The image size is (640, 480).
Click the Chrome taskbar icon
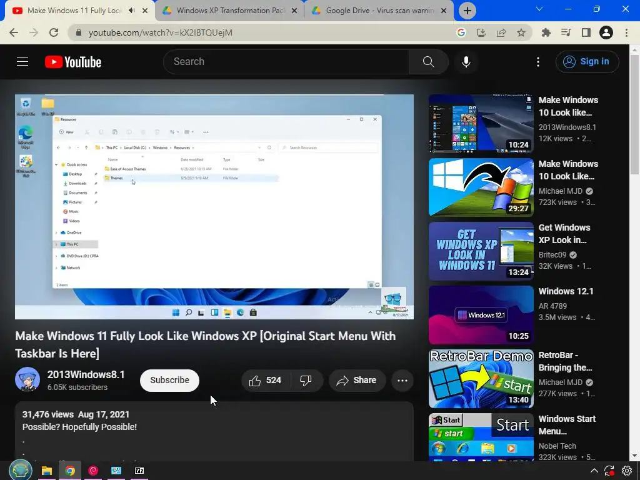click(70, 471)
